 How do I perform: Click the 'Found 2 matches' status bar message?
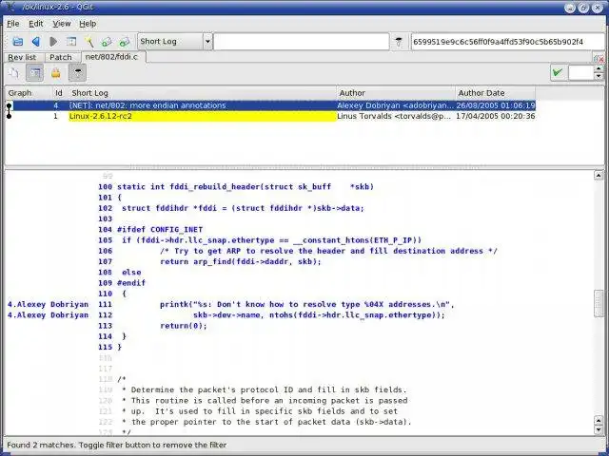click(116, 446)
